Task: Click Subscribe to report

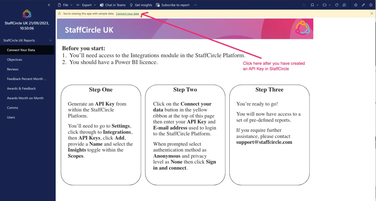Action: tap(173, 5)
